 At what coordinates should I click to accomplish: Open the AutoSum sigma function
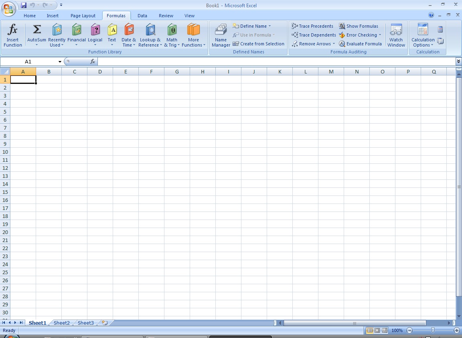click(36, 30)
